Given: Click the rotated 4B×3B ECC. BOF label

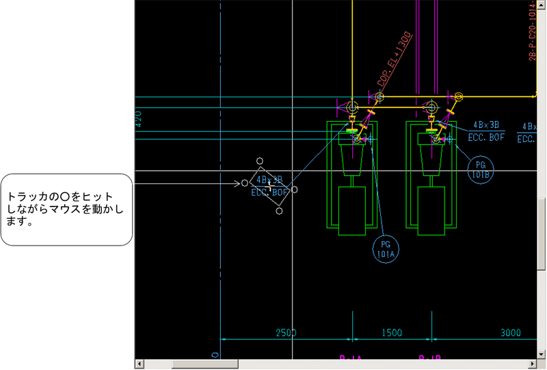Looking at the screenshot, I should coord(269,186).
